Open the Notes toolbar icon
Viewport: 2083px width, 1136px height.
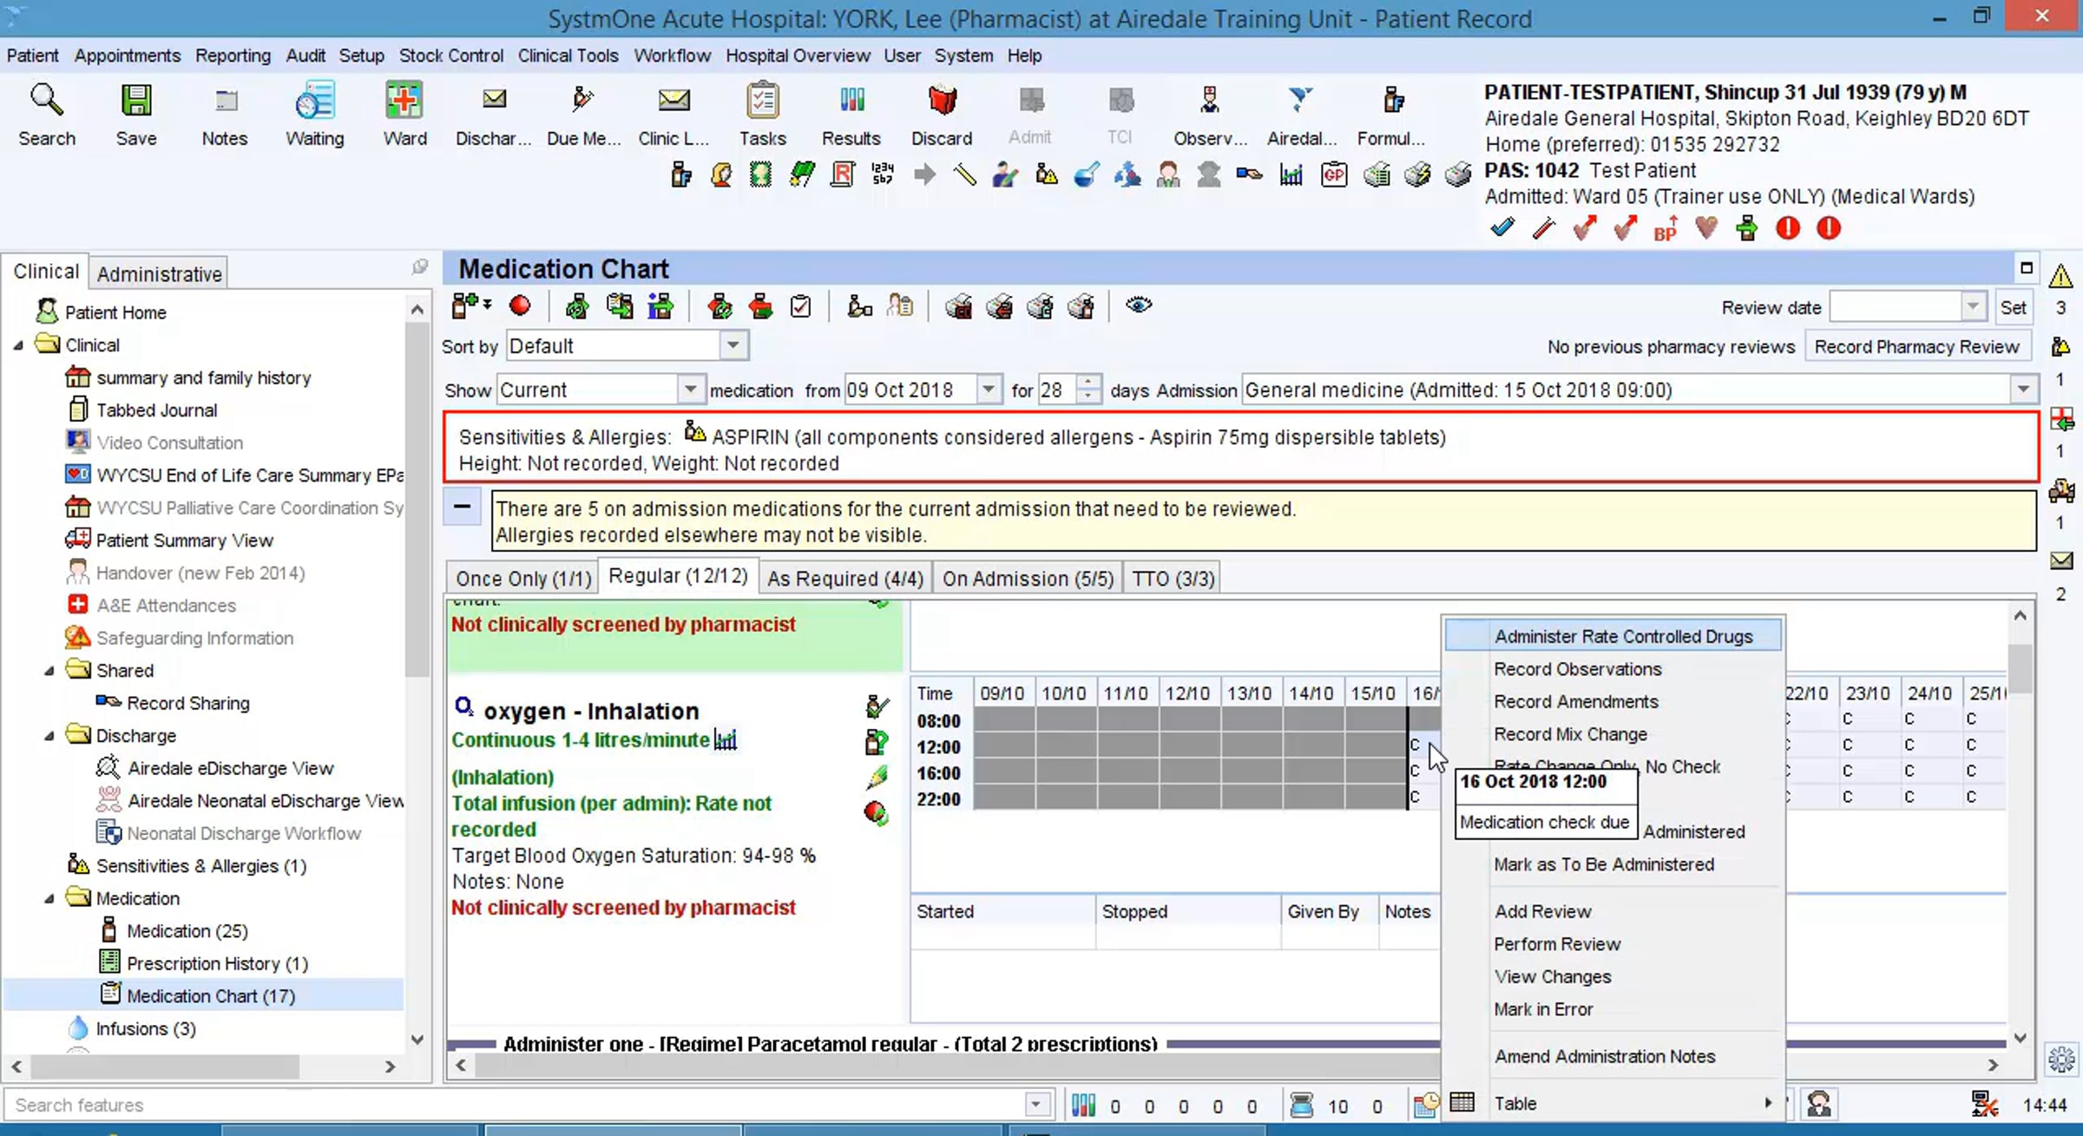pyautogui.click(x=225, y=115)
